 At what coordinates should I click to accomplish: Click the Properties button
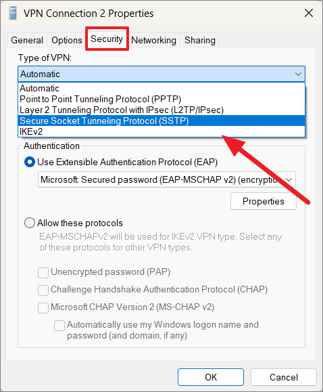coord(264,201)
